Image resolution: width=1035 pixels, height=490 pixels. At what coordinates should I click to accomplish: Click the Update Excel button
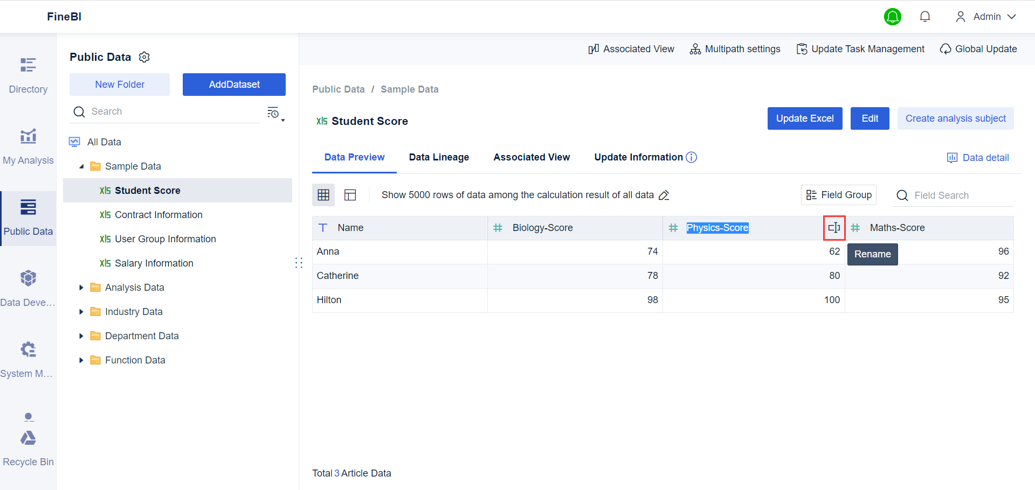[804, 118]
